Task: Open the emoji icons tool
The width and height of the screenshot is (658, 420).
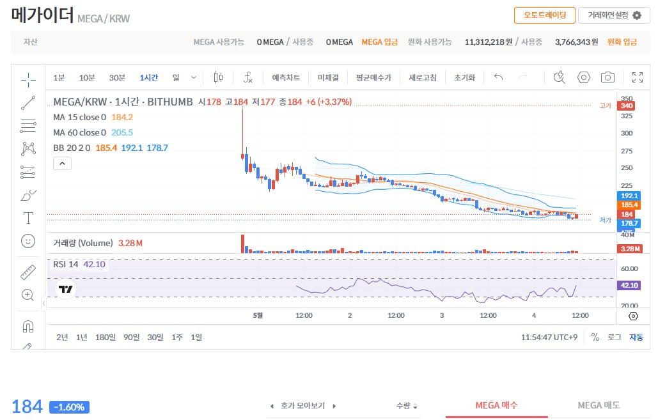Action: pos(28,241)
